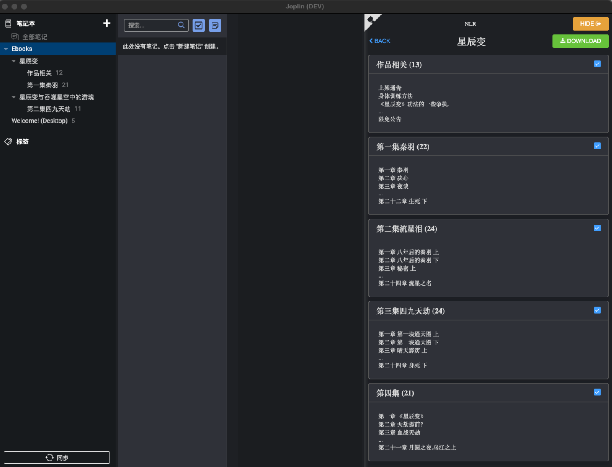Open the 第一集秦羽 notebook
The height and width of the screenshot is (467, 612).
(x=42, y=85)
